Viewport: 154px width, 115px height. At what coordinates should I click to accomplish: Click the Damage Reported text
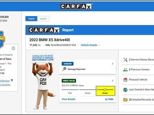tap(76, 69)
